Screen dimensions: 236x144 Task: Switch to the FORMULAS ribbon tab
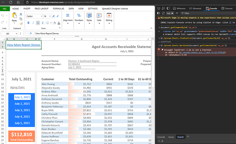click(58, 9)
